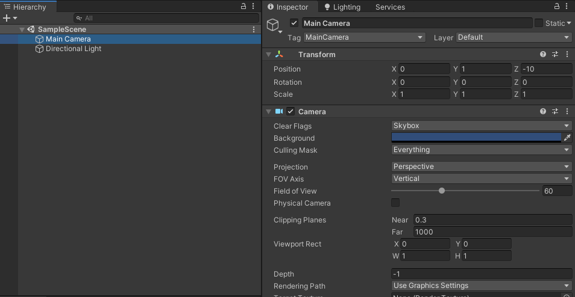
Task: Click the Near clipping plane field
Action: (x=492, y=220)
